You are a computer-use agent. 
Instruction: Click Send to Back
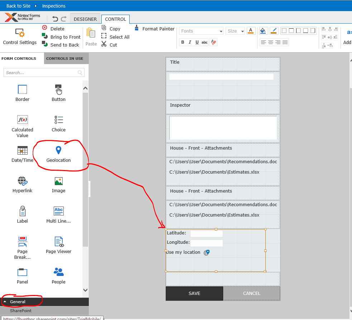(61, 45)
